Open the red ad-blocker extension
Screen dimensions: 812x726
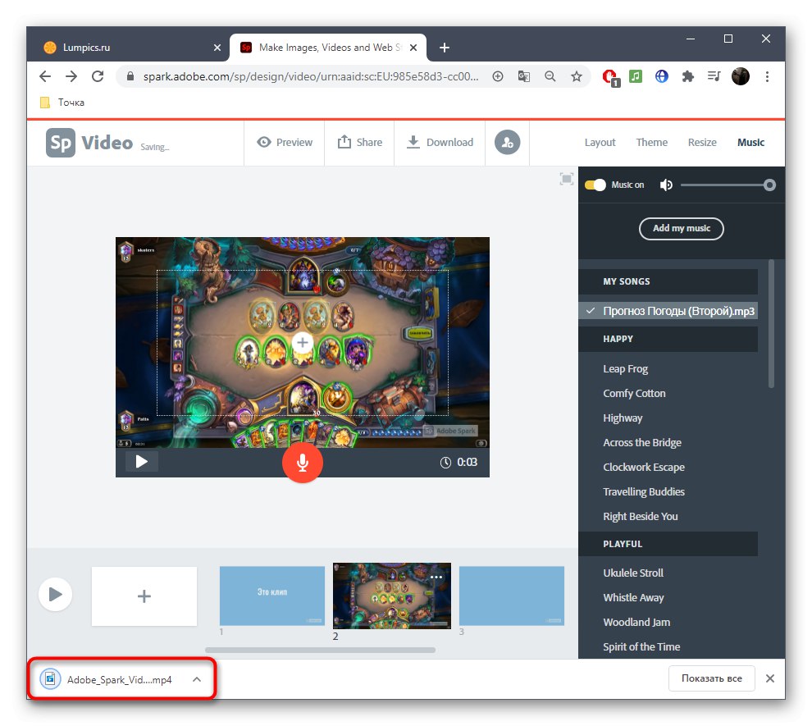coord(610,78)
